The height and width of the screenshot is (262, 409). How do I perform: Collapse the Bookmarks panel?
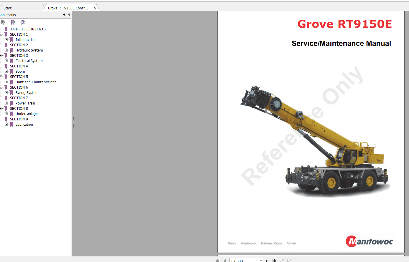[x=69, y=15]
